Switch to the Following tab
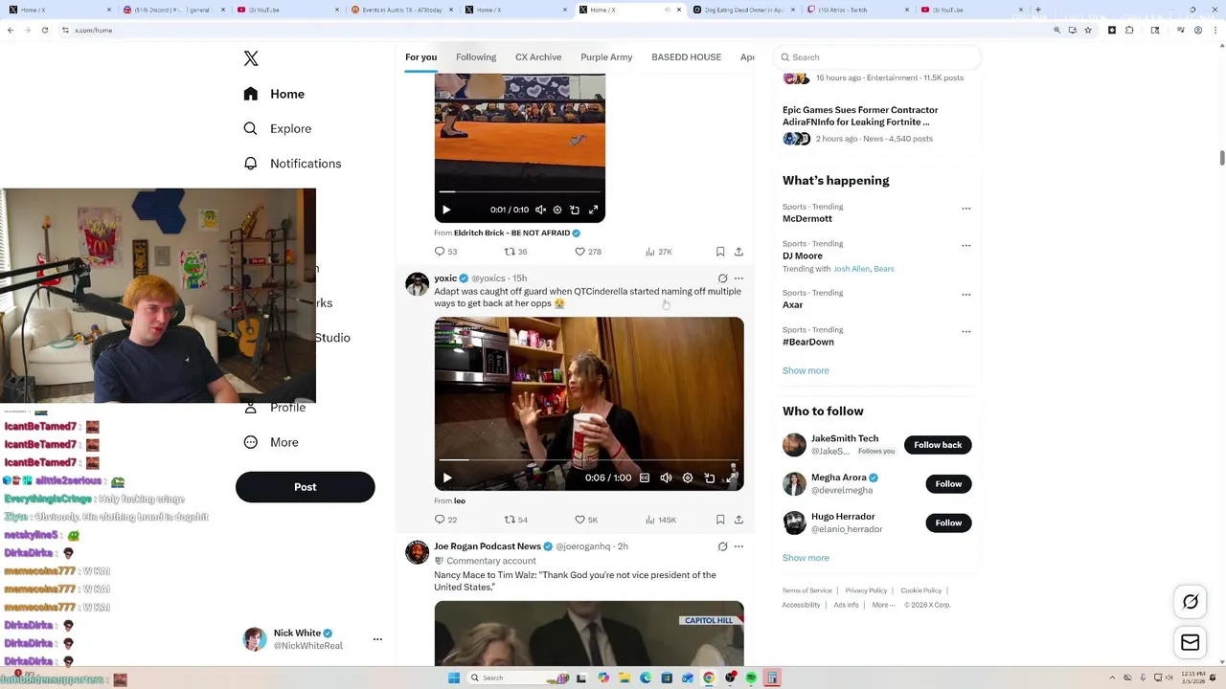The height and width of the screenshot is (689, 1226). [x=476, y=57]
